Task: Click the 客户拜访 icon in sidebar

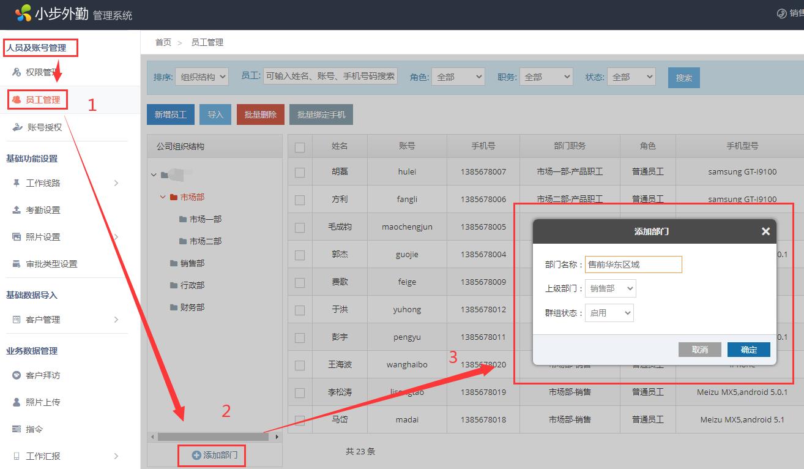Action: 17,375
